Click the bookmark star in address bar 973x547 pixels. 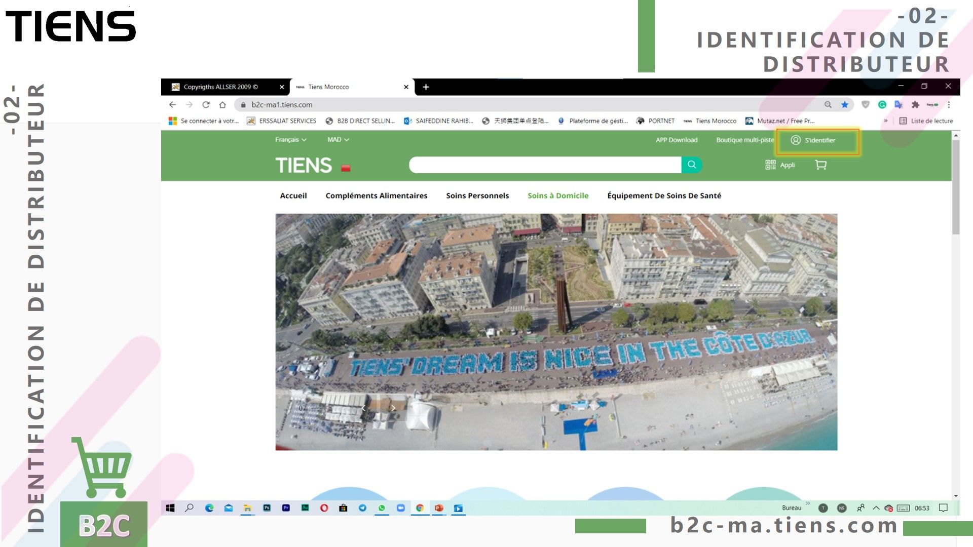click(x=845, y=105)
